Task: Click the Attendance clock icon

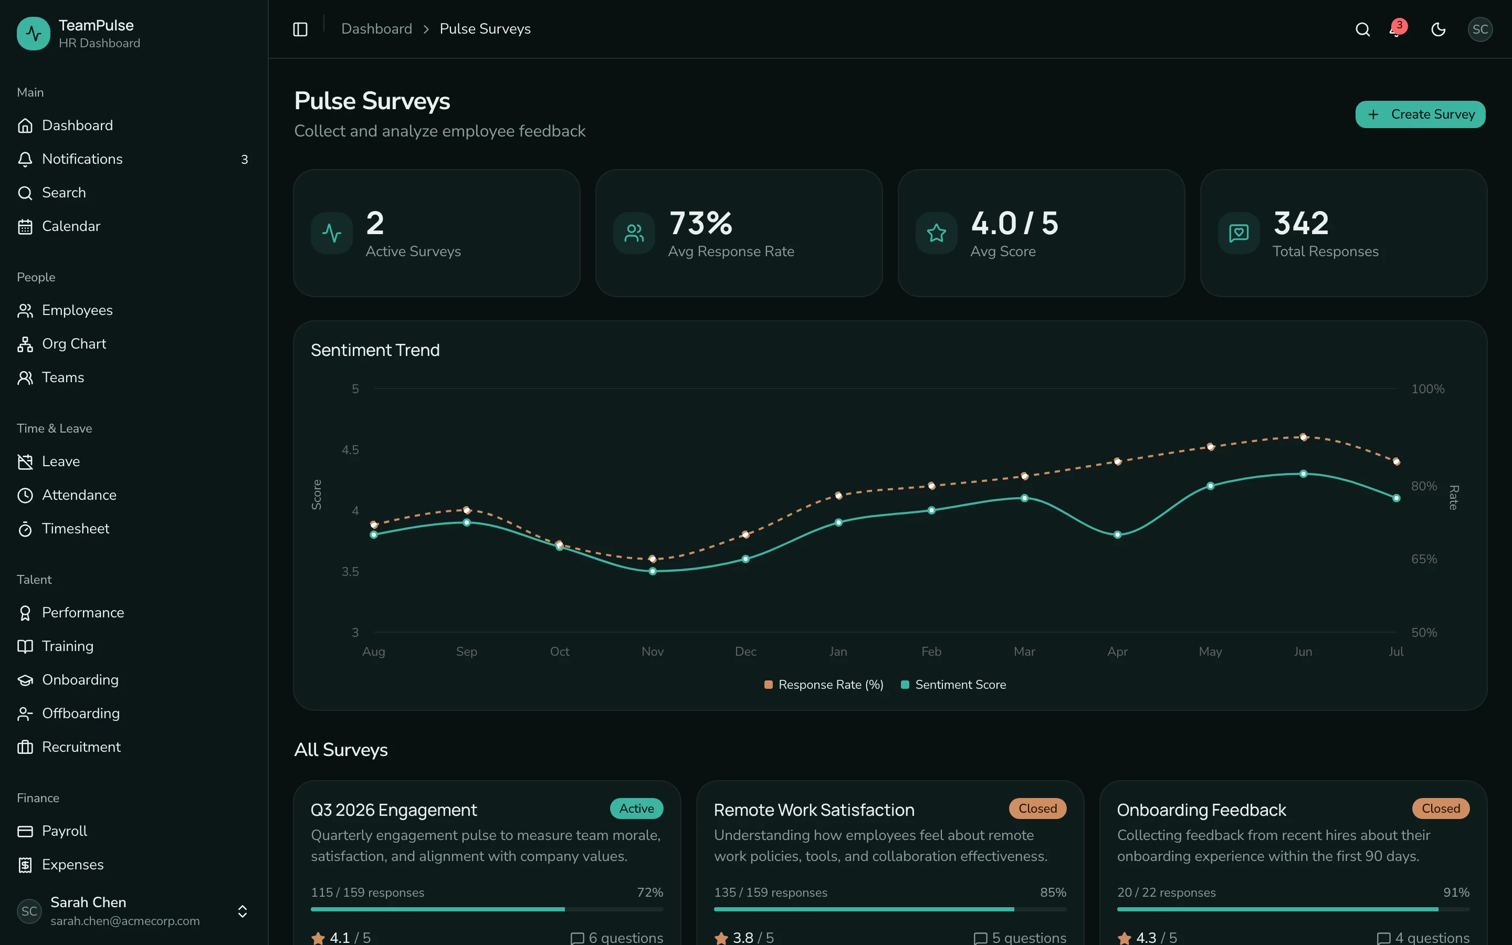Action: click(25, 496)
